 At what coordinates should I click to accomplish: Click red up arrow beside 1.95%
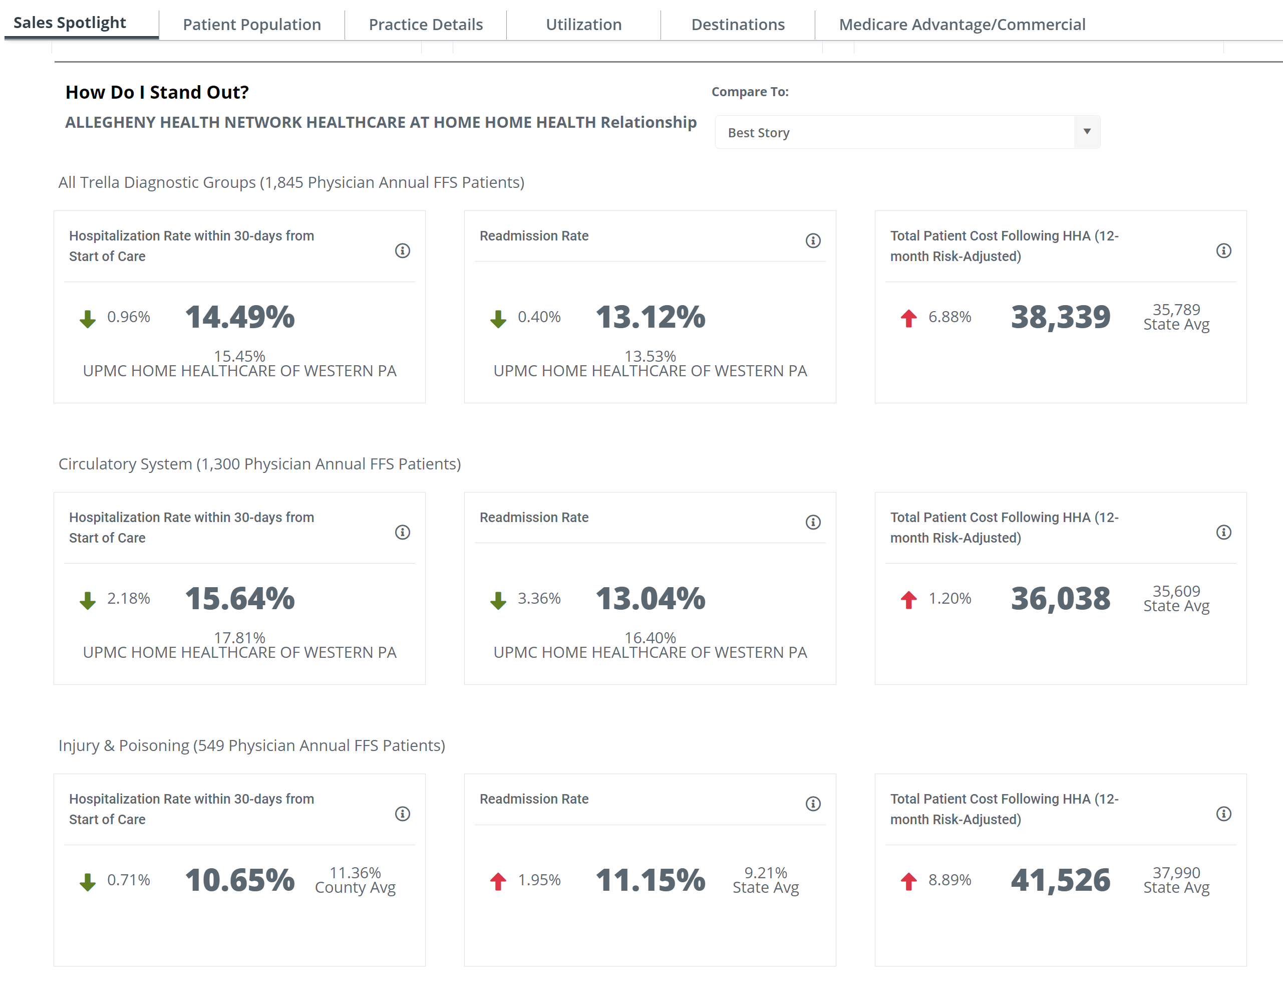tap(498, 881)
